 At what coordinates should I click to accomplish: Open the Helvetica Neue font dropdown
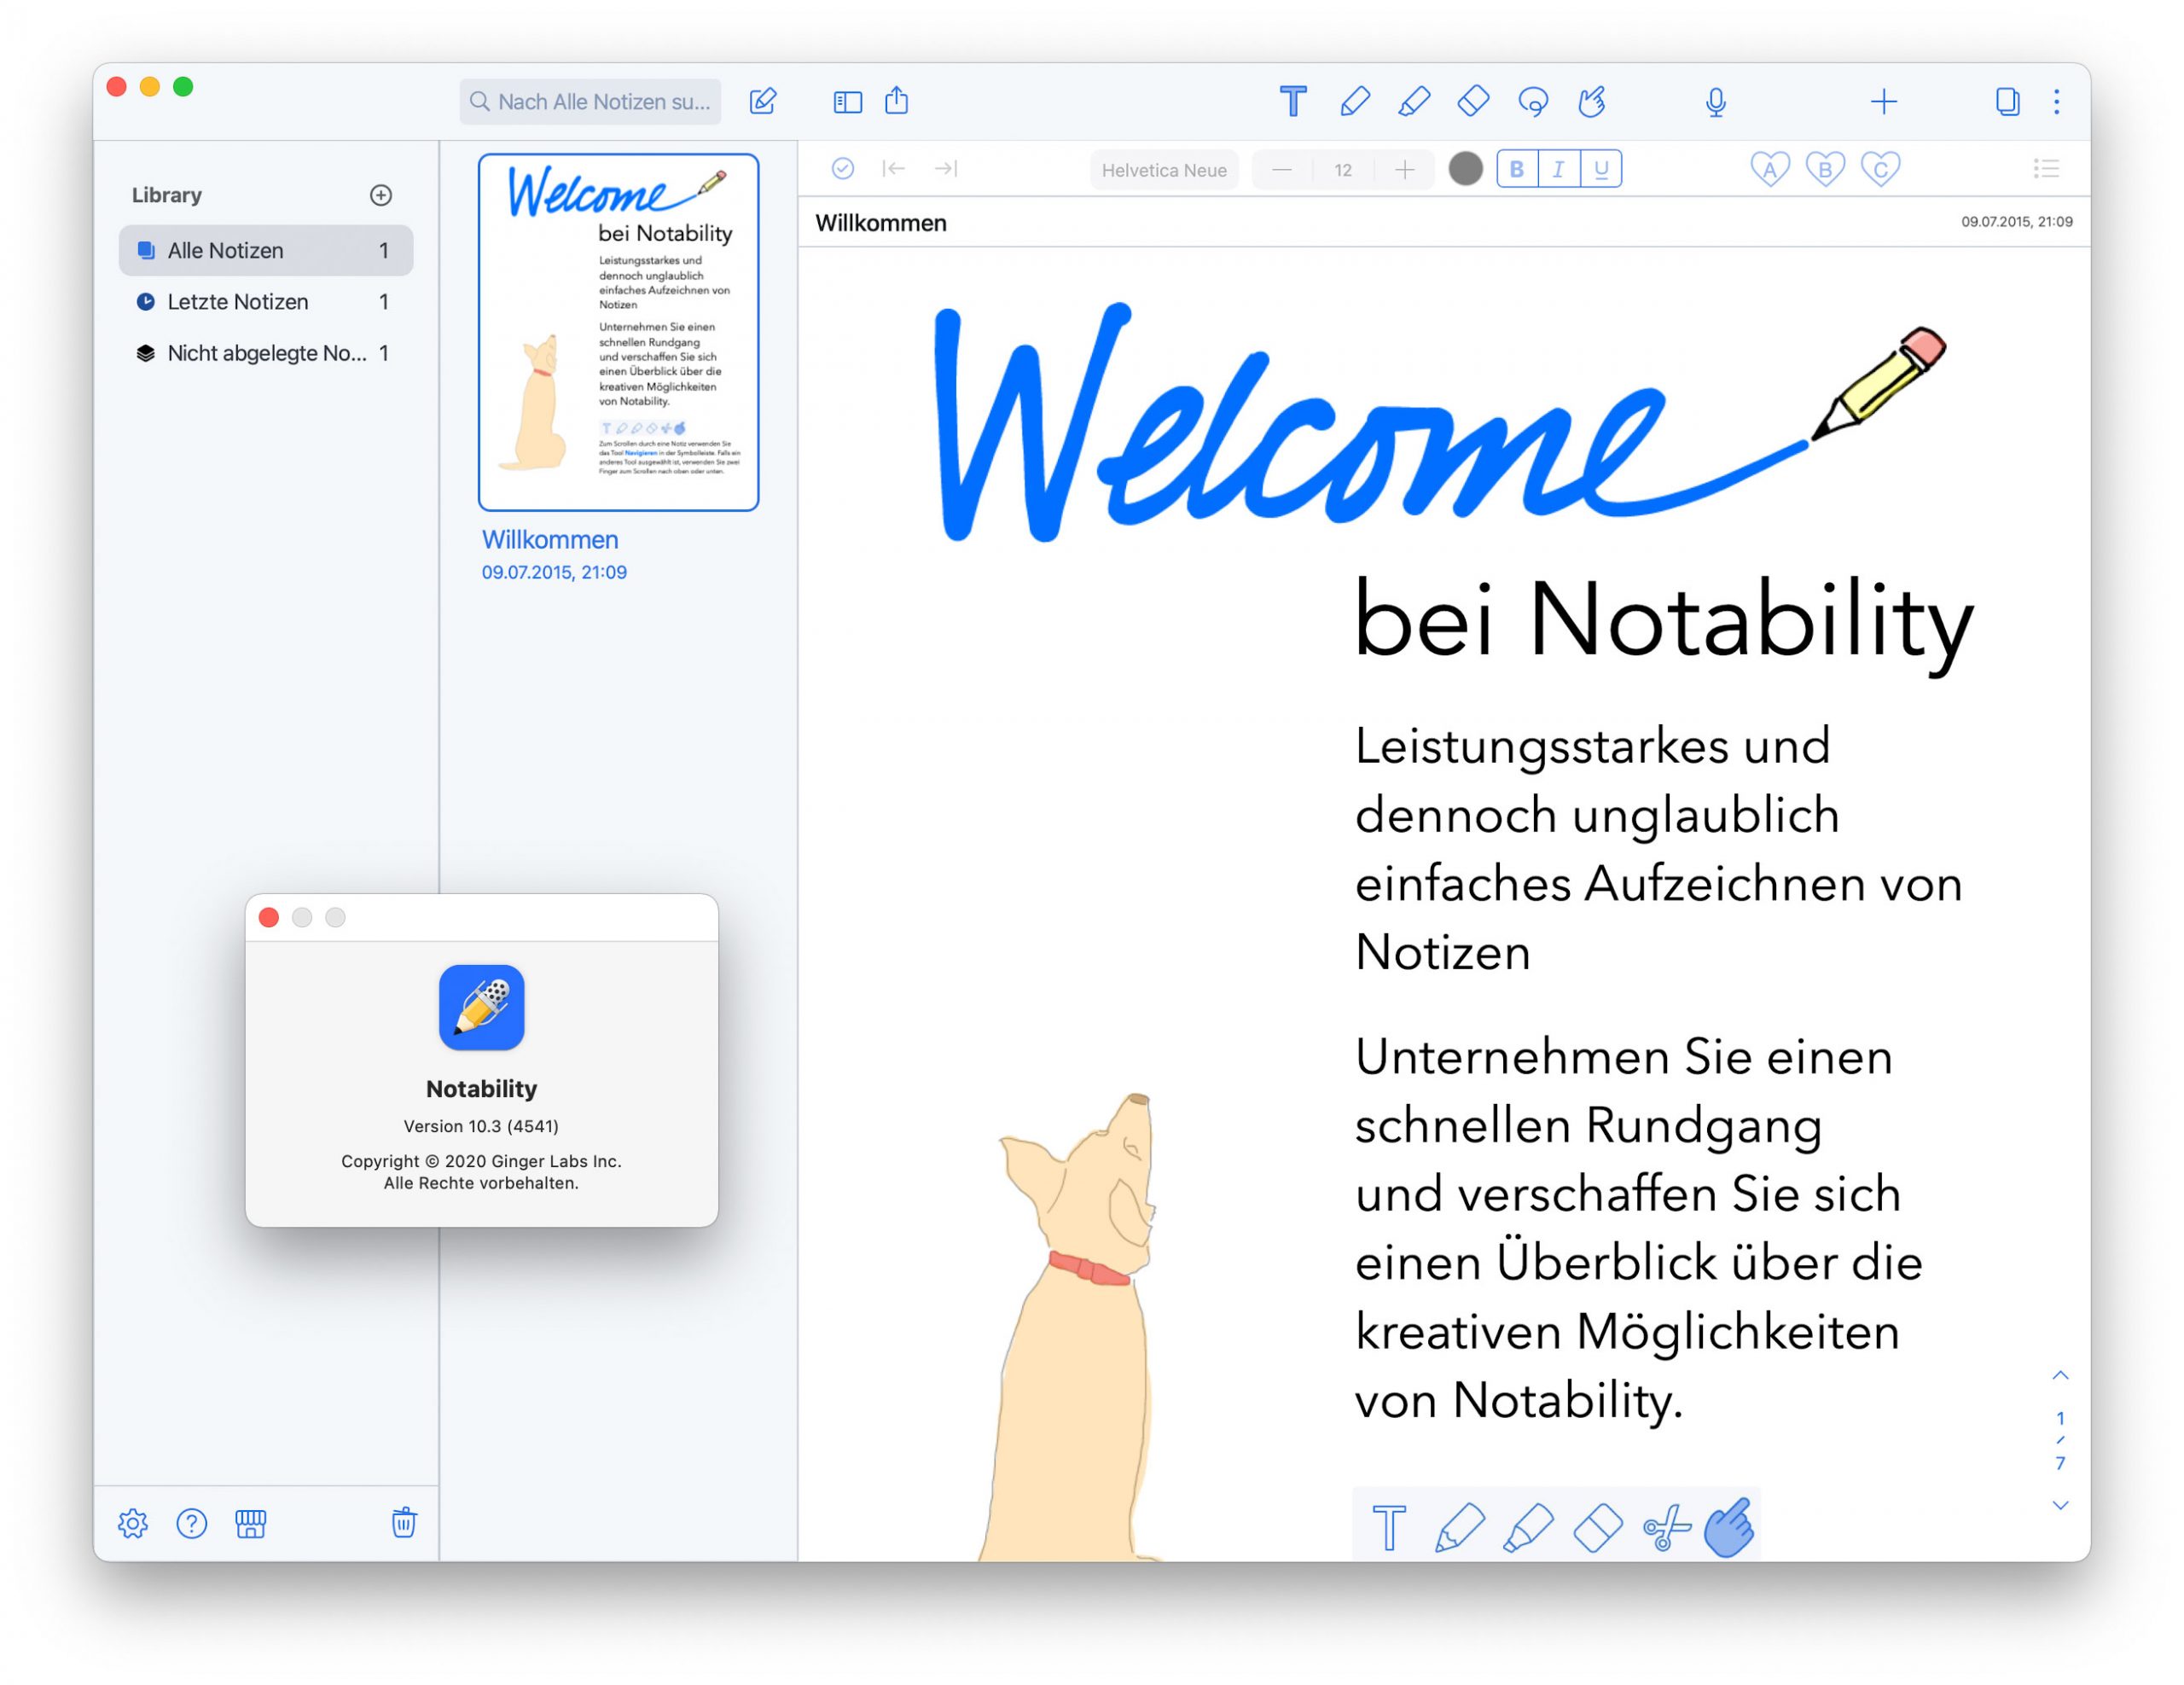coord(1164,170)
